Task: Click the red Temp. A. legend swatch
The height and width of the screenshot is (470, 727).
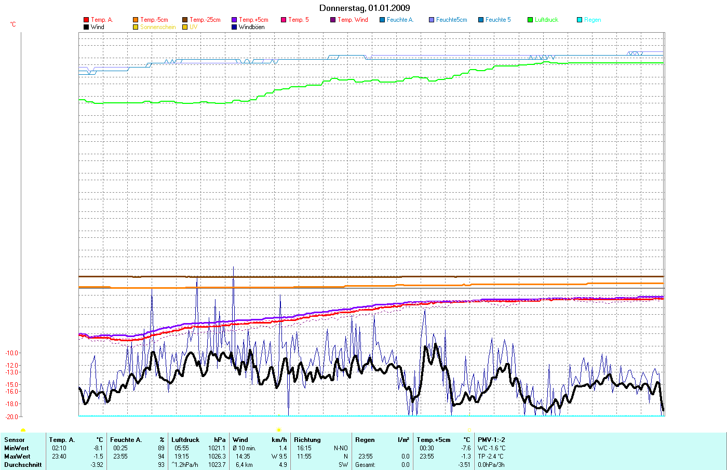Action: pos(86,20)
